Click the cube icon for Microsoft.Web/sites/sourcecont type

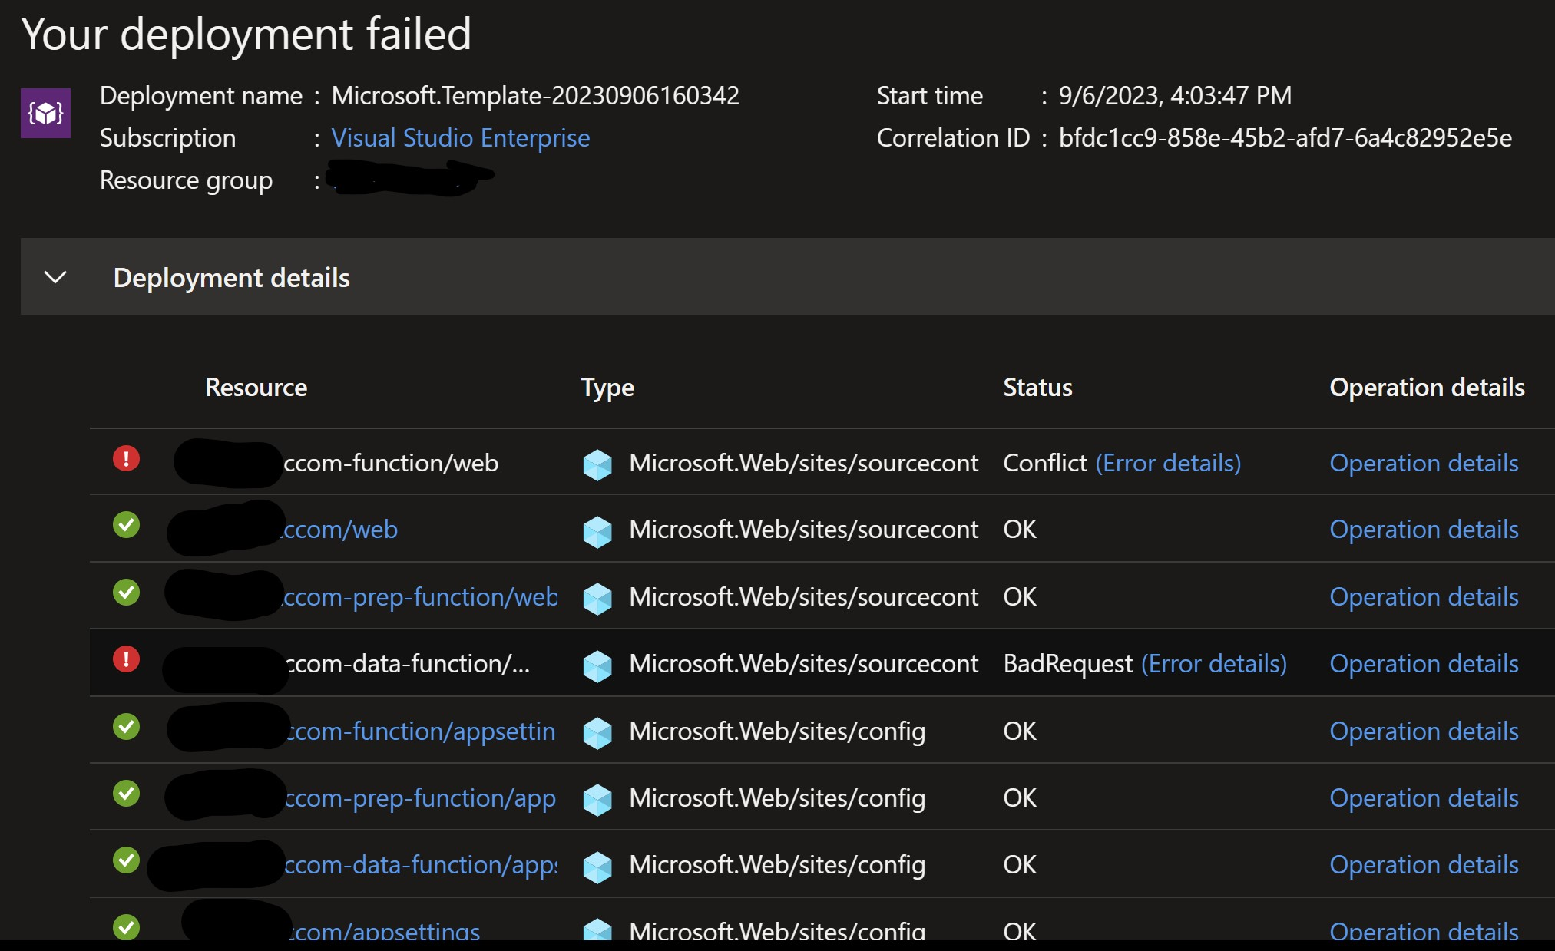[x=598, y=464]
